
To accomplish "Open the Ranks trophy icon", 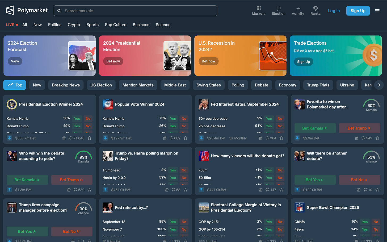I will coord(316,9).
